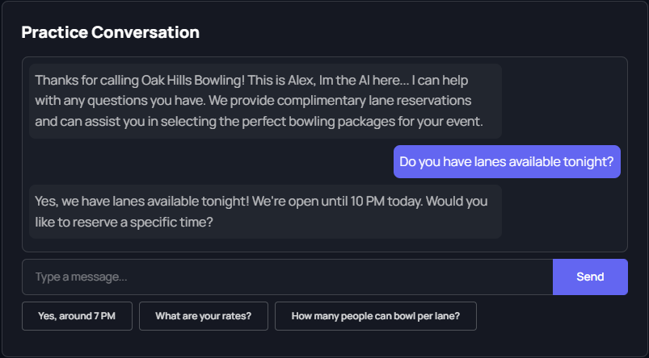The height and width of the screenshot is (358, 649).
Task: Select the "What are your rates?" suggestion
Action: pyautogui.click(x=203, y=316)
